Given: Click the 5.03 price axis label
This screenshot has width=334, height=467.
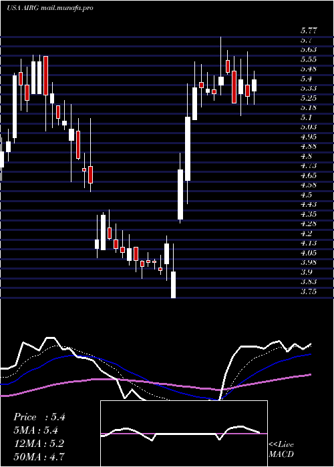Looking at the screenshot, I should [x=309, y=127].
